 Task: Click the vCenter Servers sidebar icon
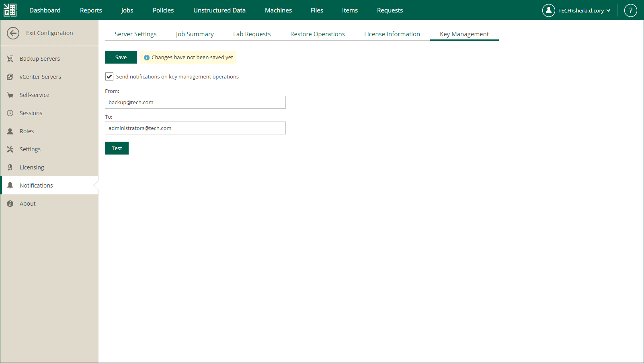pyautogui.click(x=10, y=77)
